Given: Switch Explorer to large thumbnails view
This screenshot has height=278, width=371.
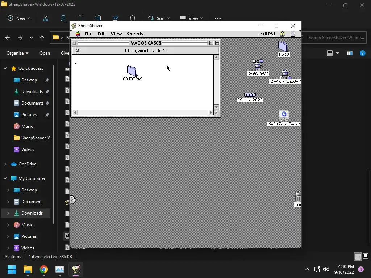Looking at the screenshot, I should click(x=366, y=256).
